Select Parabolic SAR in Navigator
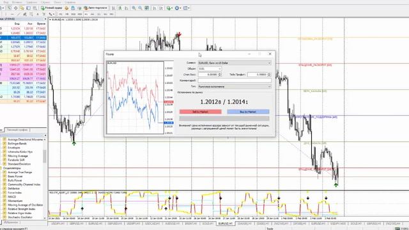 (16, 160)
